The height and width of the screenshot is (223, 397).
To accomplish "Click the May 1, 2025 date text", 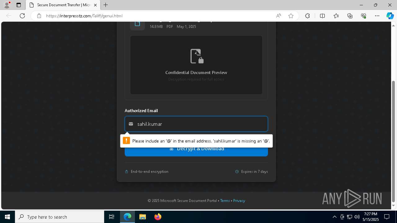I will point(186,27).
